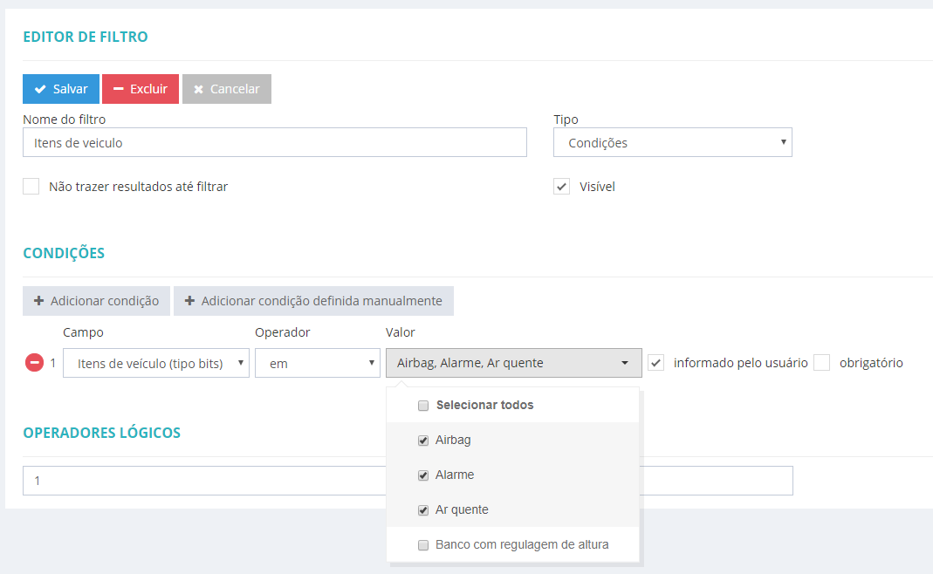933x574 pixels.
Task: Click Adicionar condição definida manualmente
Action: pos(313,301)
